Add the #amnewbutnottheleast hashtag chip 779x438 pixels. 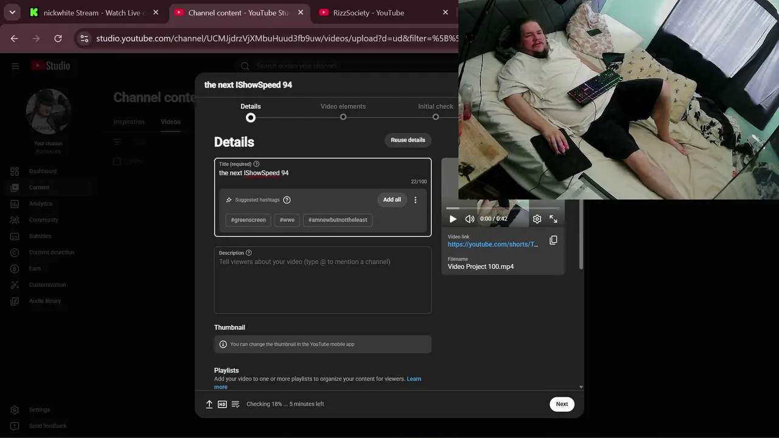pyautogui.click(x=338, y=220)
